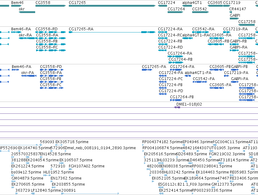Click protein CG17224-PA
The height and width of the screenshot is (195, 258).
(171, 73)
